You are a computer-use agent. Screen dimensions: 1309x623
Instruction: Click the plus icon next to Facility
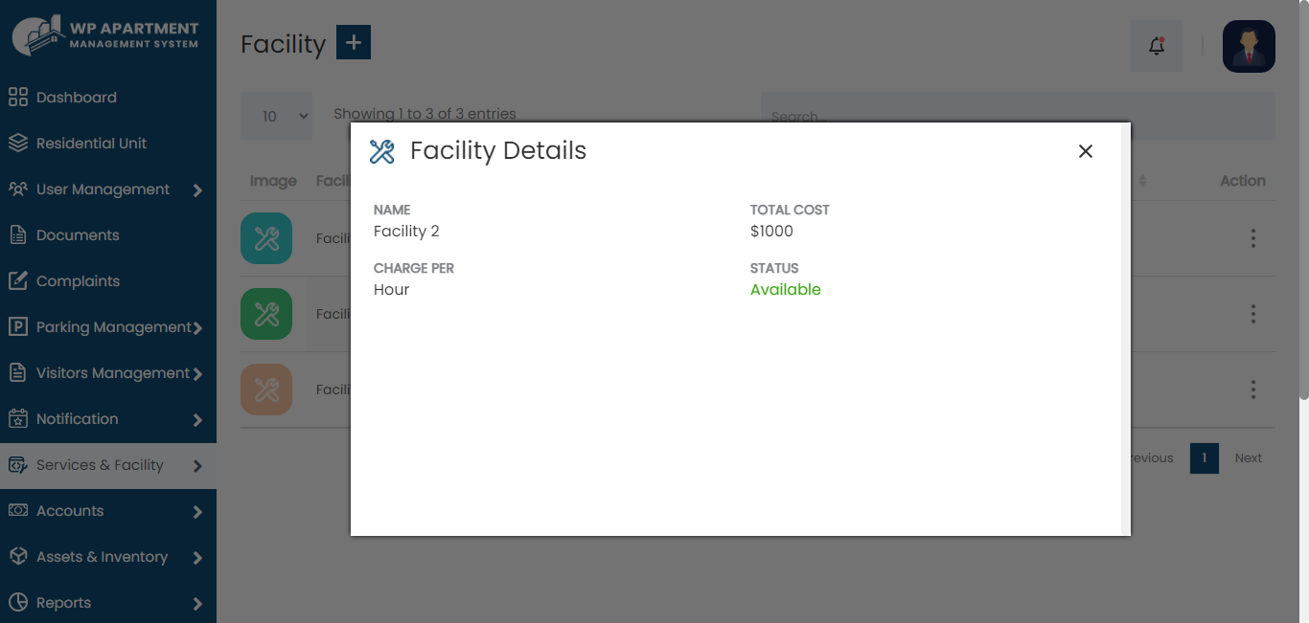click(354, 42)
